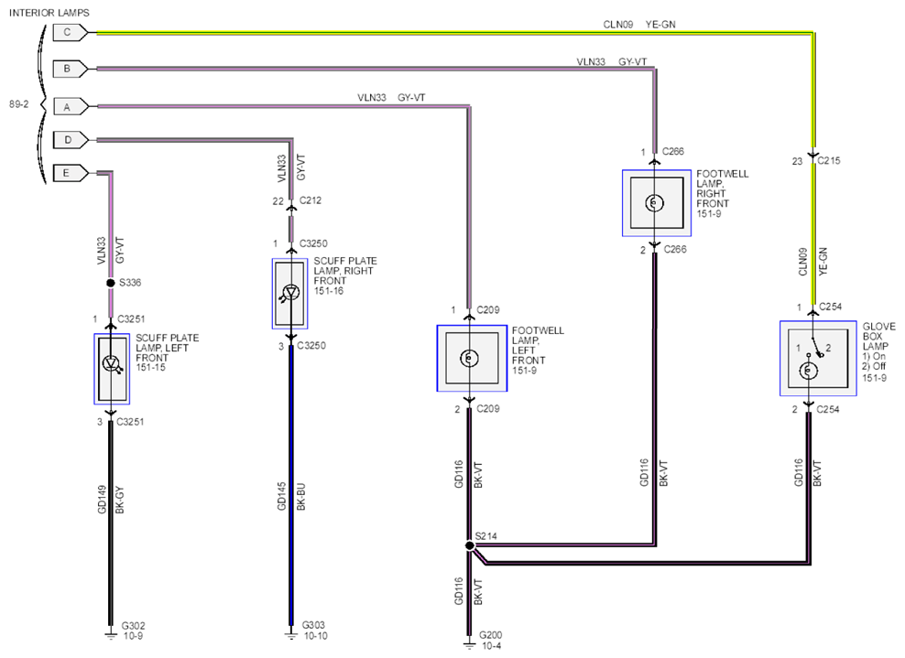905x658 pixels.
Task: Select off-page connector B
Action: (x=71, y=70)
